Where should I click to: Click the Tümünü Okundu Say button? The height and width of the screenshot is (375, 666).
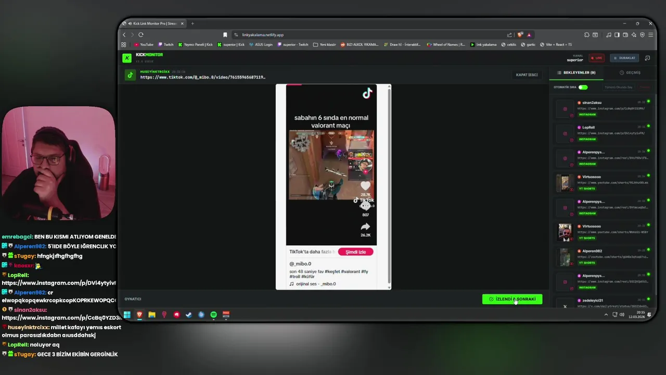coord(618,87)
